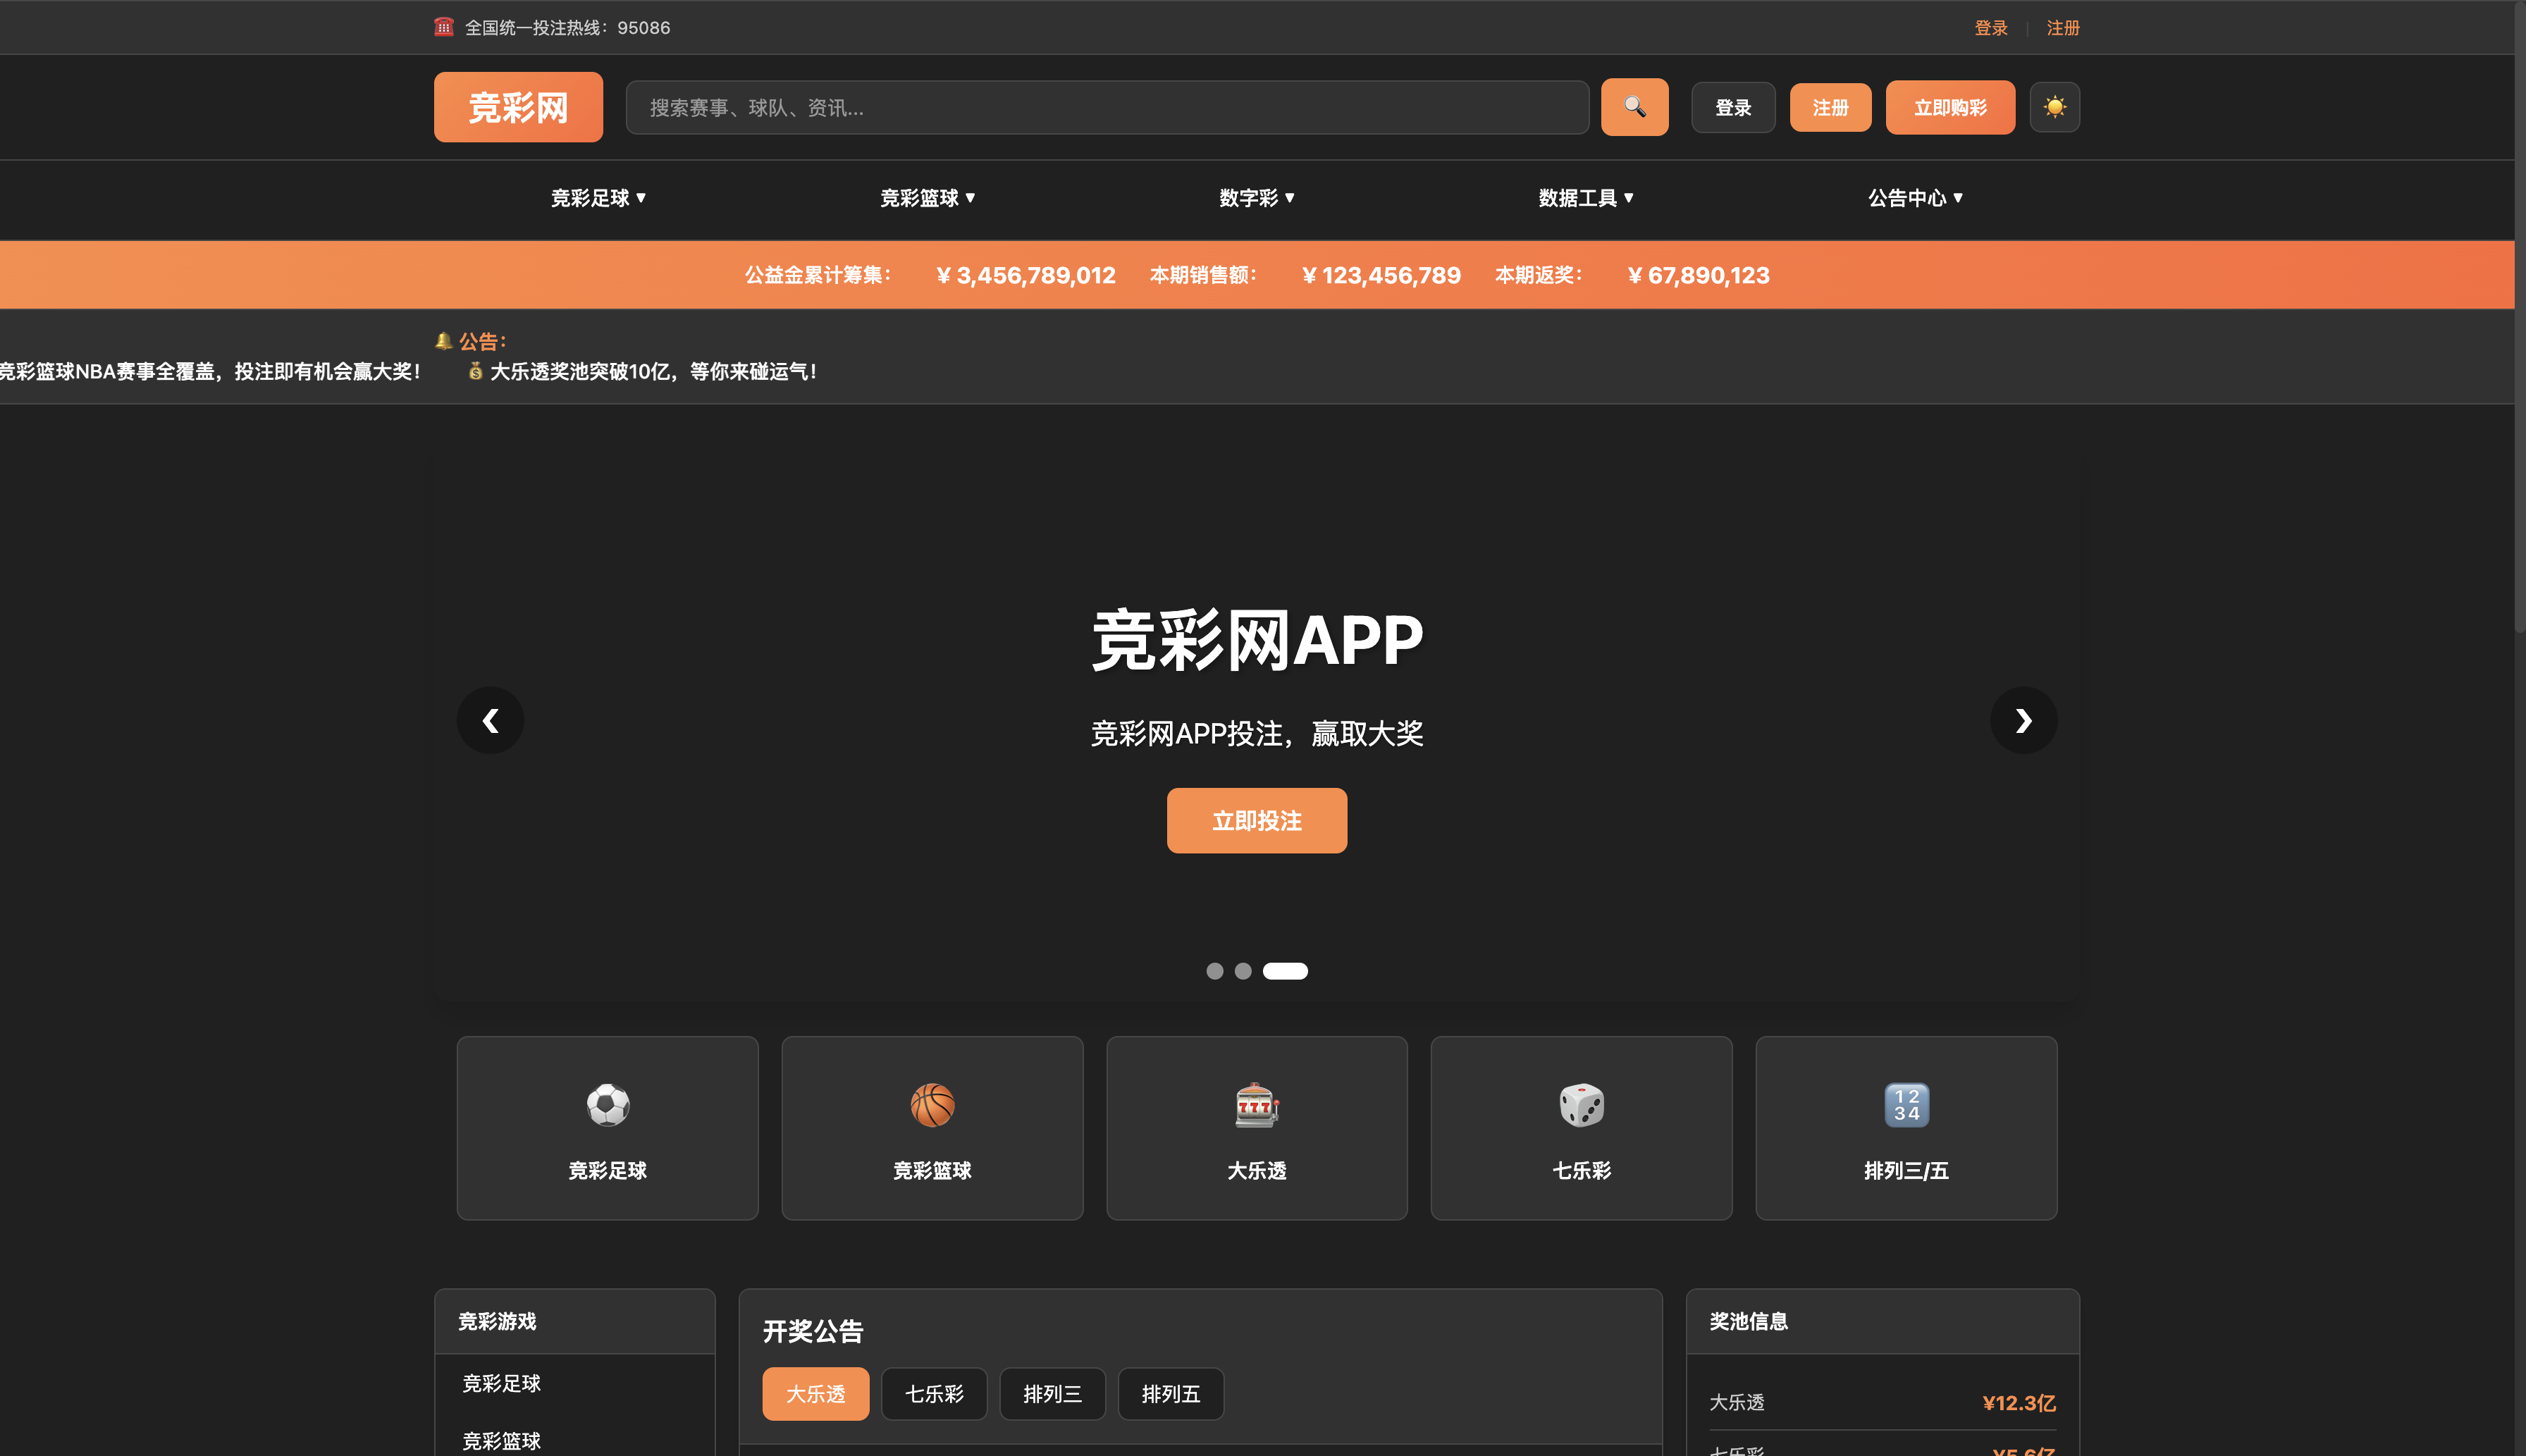Focus the 搜索赛事 search input field
2526x1456 pixels.
point(1106,107)
